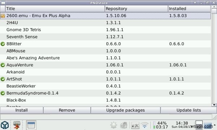Select the ABMouse package
This screenshot has width=217, height=130.
tap(106, 51)
